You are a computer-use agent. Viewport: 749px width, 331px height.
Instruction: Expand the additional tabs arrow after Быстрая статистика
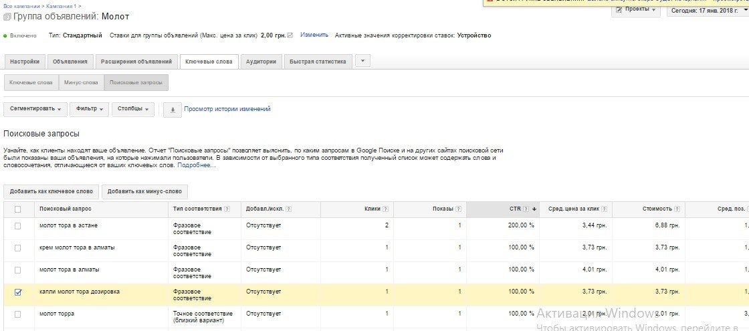tap(363, 61)
